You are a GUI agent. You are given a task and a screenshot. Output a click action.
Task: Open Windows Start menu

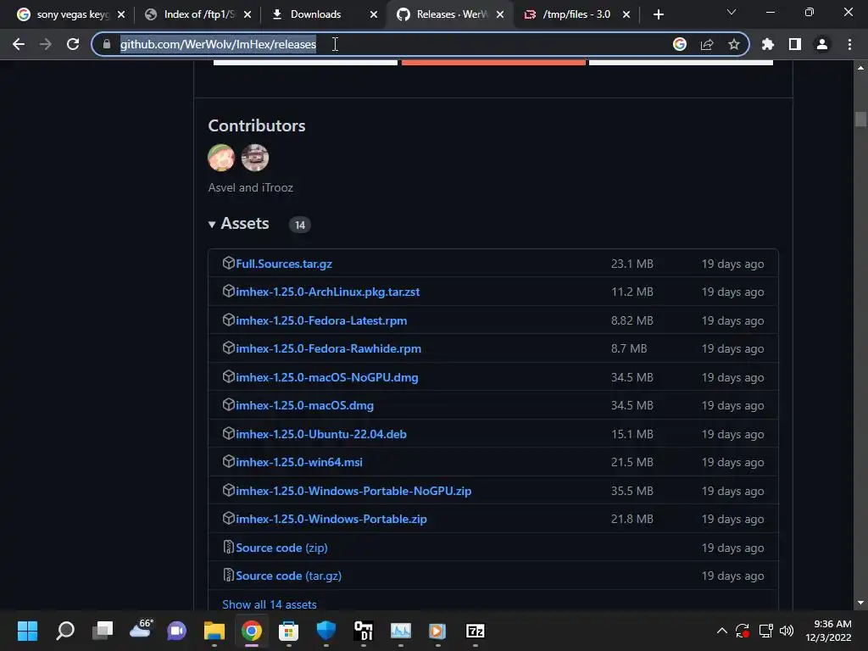coord(28,631)
